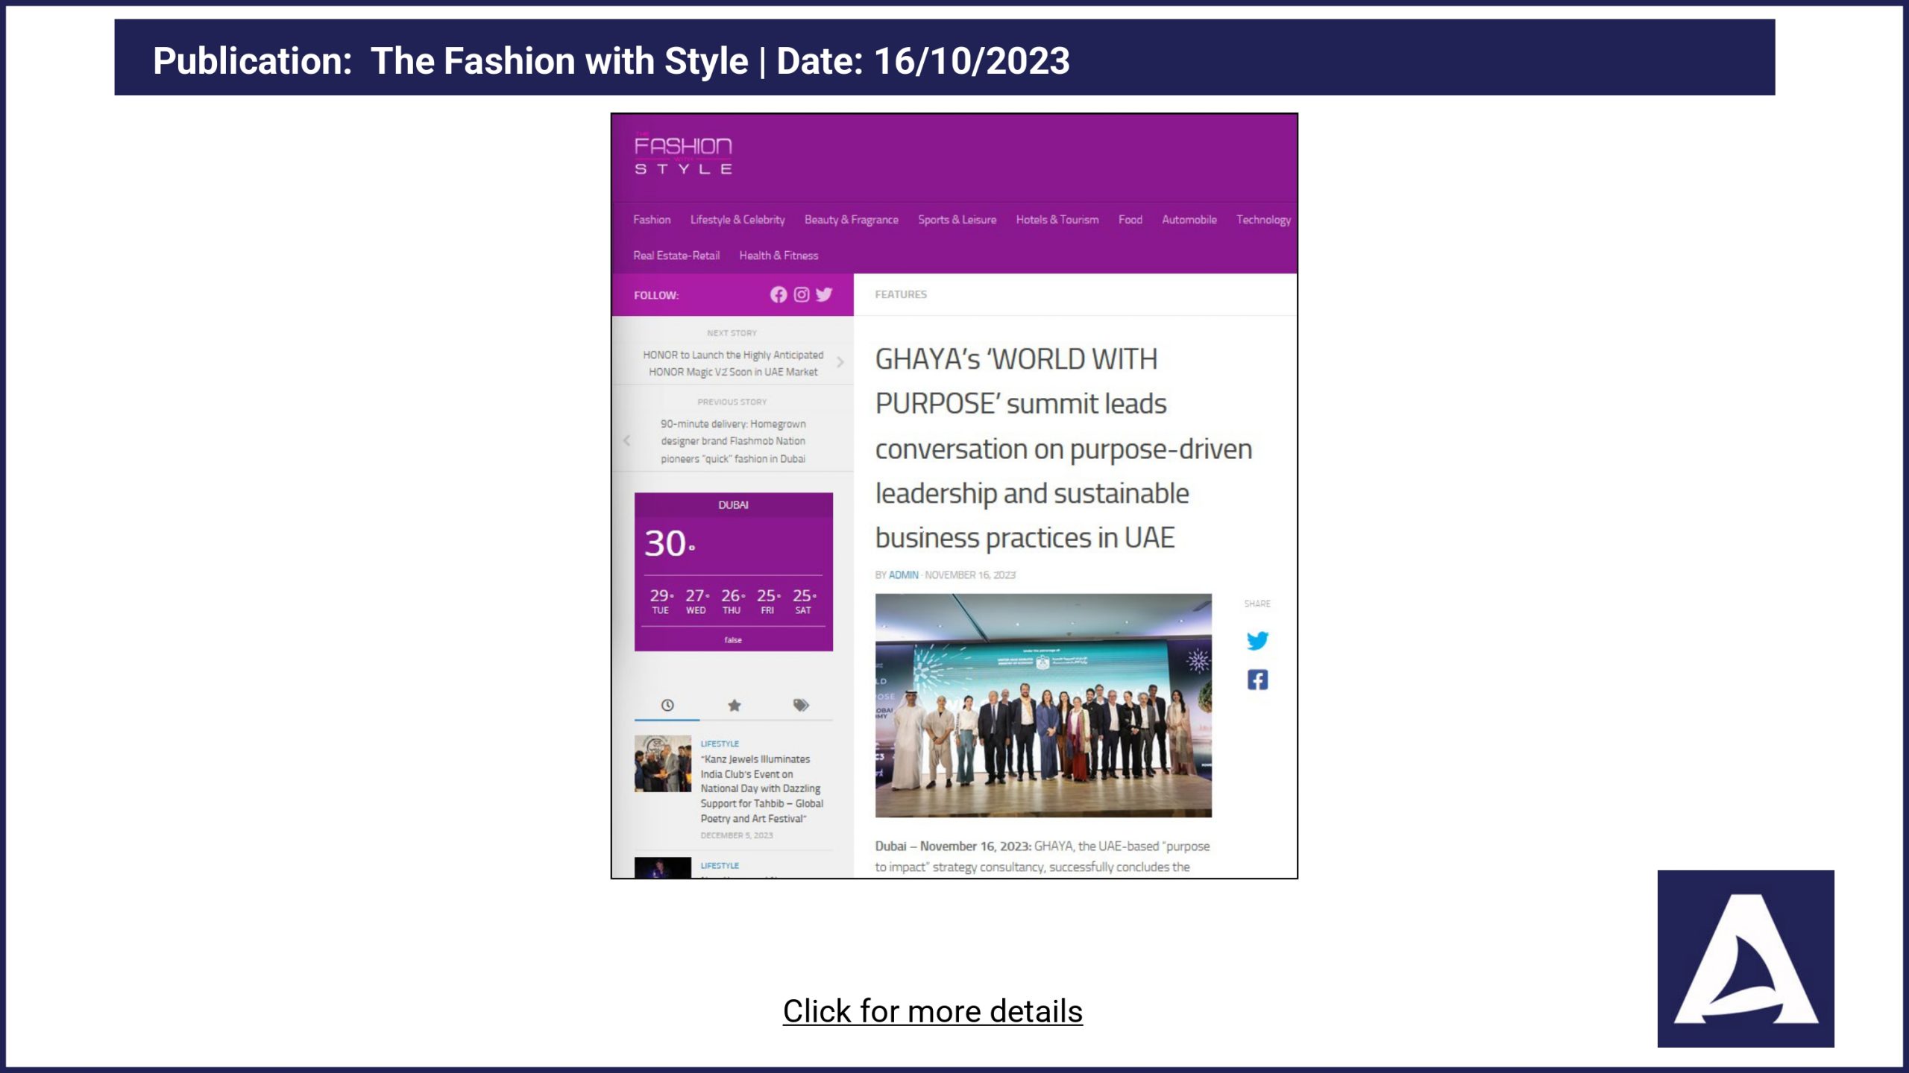Click the DECEMBER 5, 2023 post date
The height and width of the screenshot is (1073, 1909).
[737, 835]
